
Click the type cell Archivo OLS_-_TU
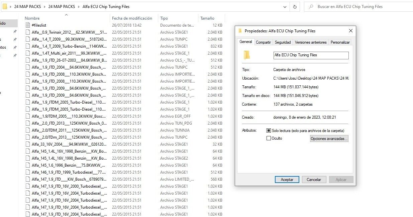click(177, 60)
